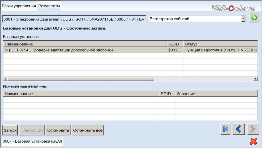
Task: Select the $032E RDID cell
Action: pos(175,50)
